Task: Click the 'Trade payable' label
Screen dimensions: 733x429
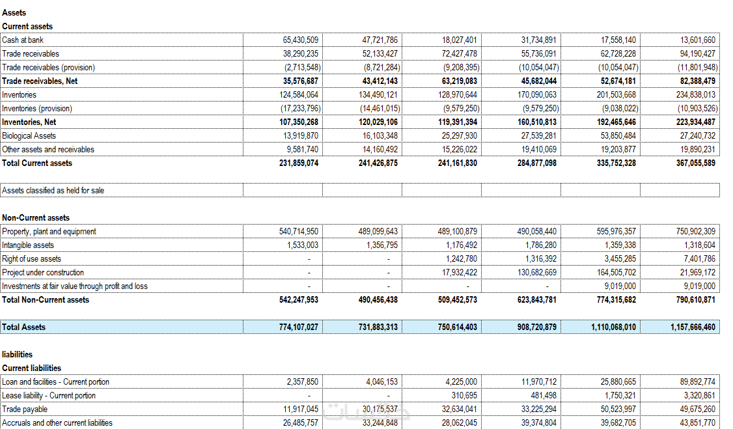Action: [25, 409]
